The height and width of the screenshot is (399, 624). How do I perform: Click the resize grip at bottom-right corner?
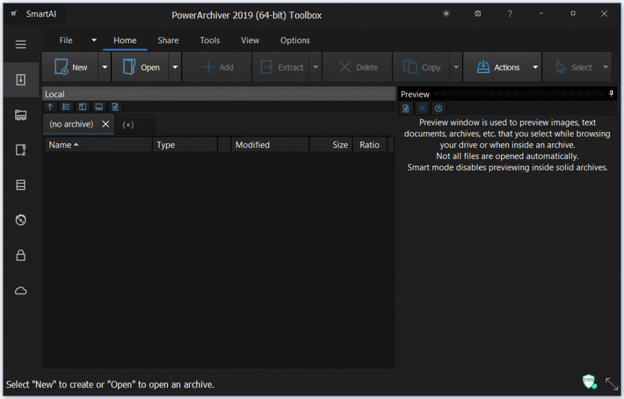(612, 384)
